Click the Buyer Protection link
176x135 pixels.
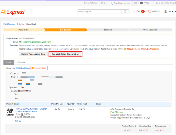tap(91, 3)
